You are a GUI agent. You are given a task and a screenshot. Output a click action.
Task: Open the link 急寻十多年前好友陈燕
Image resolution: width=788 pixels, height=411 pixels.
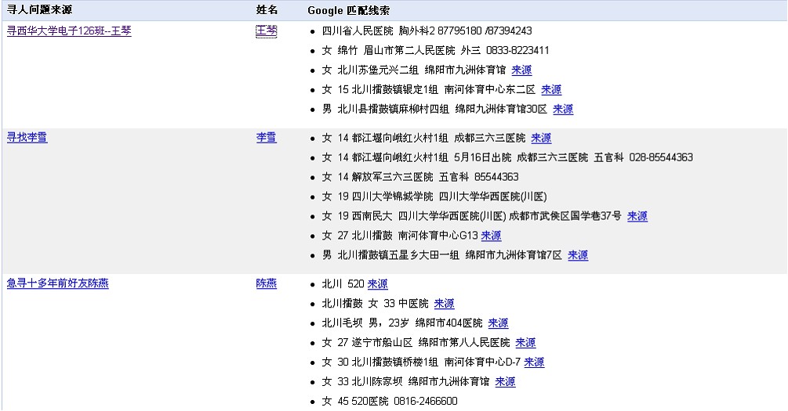tap(58, 283)
